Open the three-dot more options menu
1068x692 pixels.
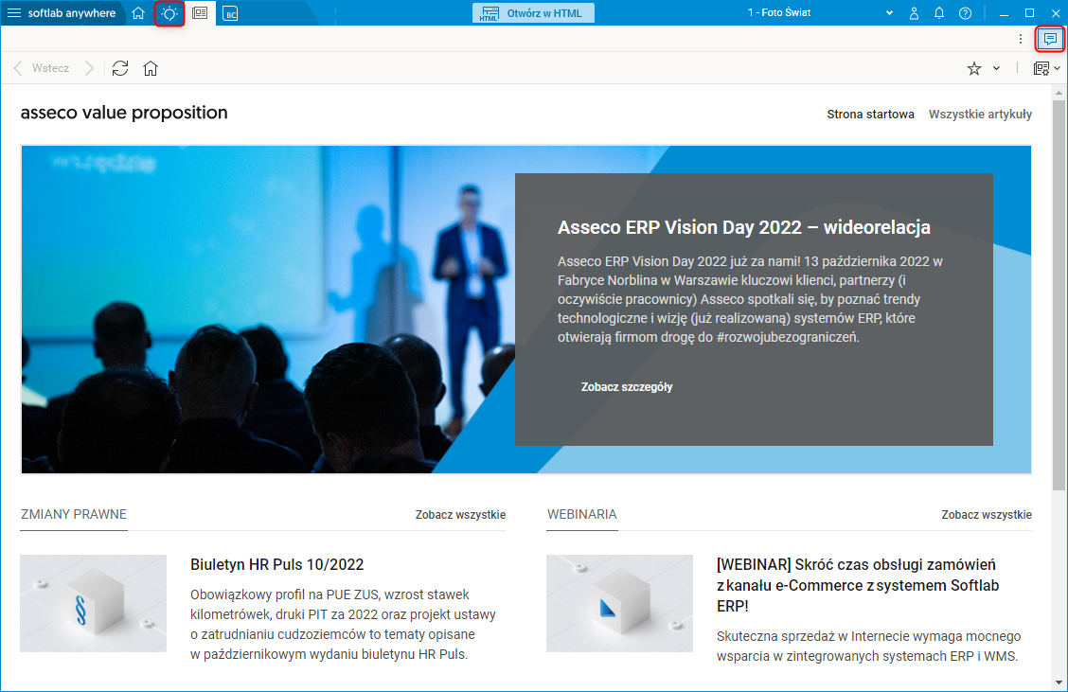tap(1021, 39)
